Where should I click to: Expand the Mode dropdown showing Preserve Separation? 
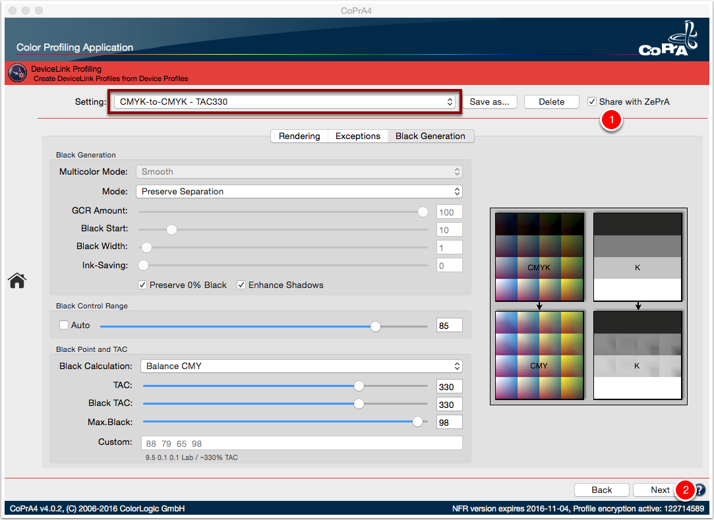click(x=299, y=191)
